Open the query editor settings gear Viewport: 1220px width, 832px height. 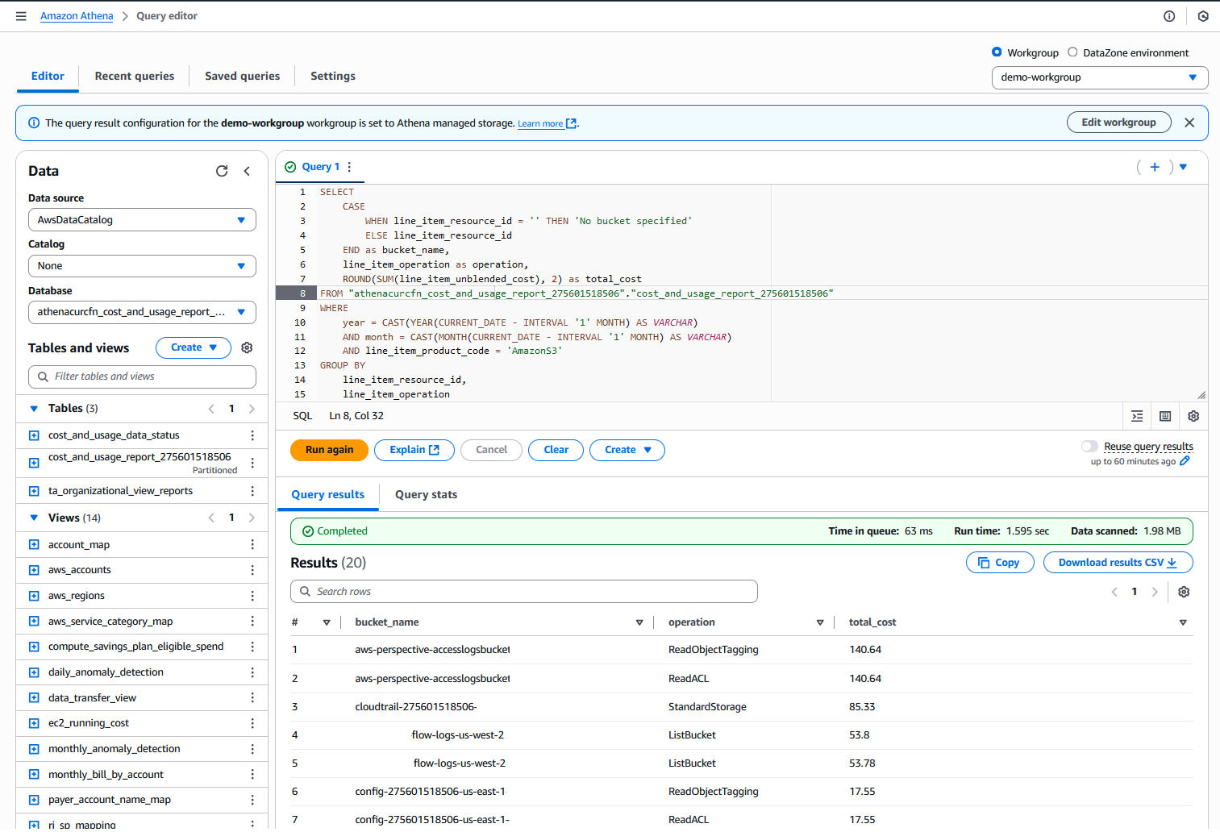click(1193, 416)
